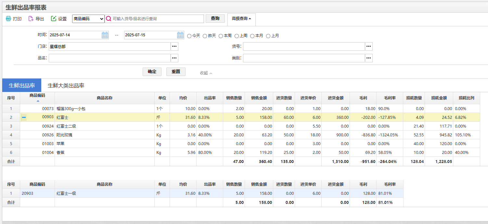This screenshot has width=488, height=224.
Task: Switch to the 生鲜大类出品率 tab
Action: coord(66,85)
